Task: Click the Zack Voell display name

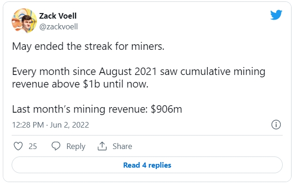Action: pyautogui.click(x=58, y=16)
